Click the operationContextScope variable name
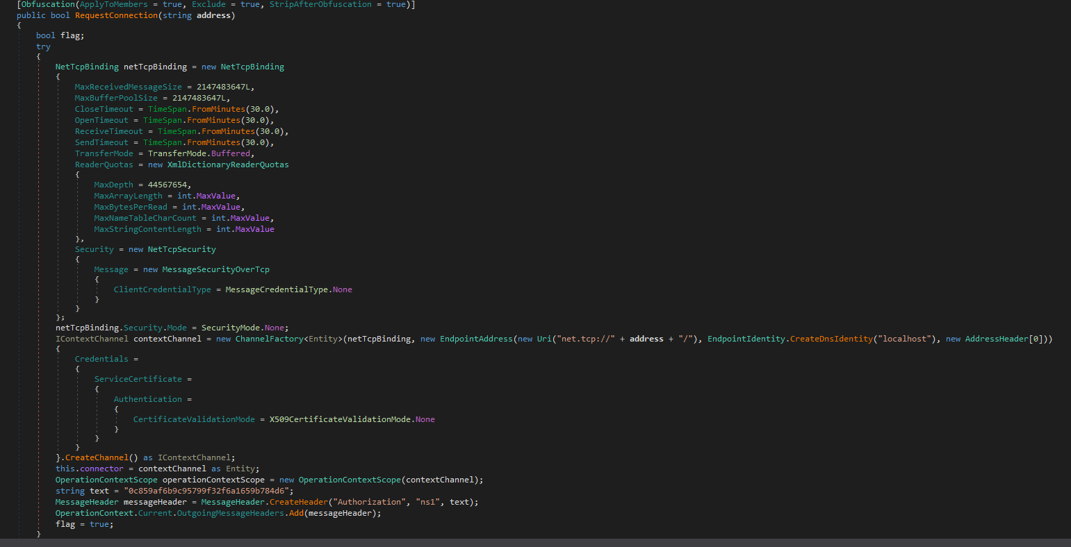This screenshot has width=1071, height=547. pyautogui.click(x=213, y=480)
